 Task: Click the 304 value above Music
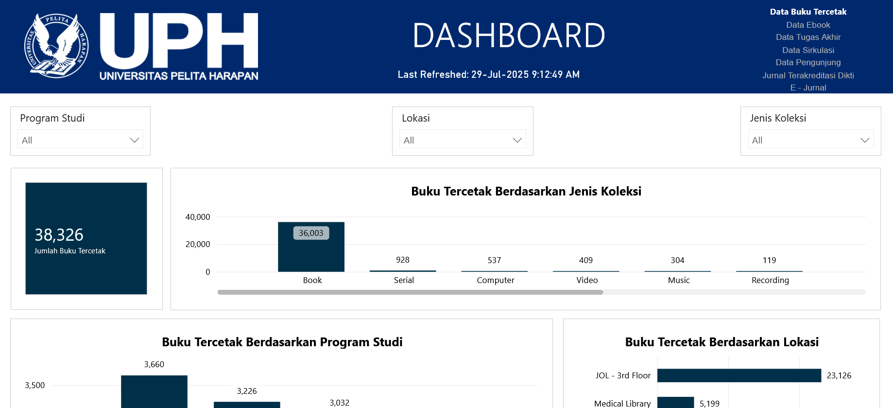677,260
